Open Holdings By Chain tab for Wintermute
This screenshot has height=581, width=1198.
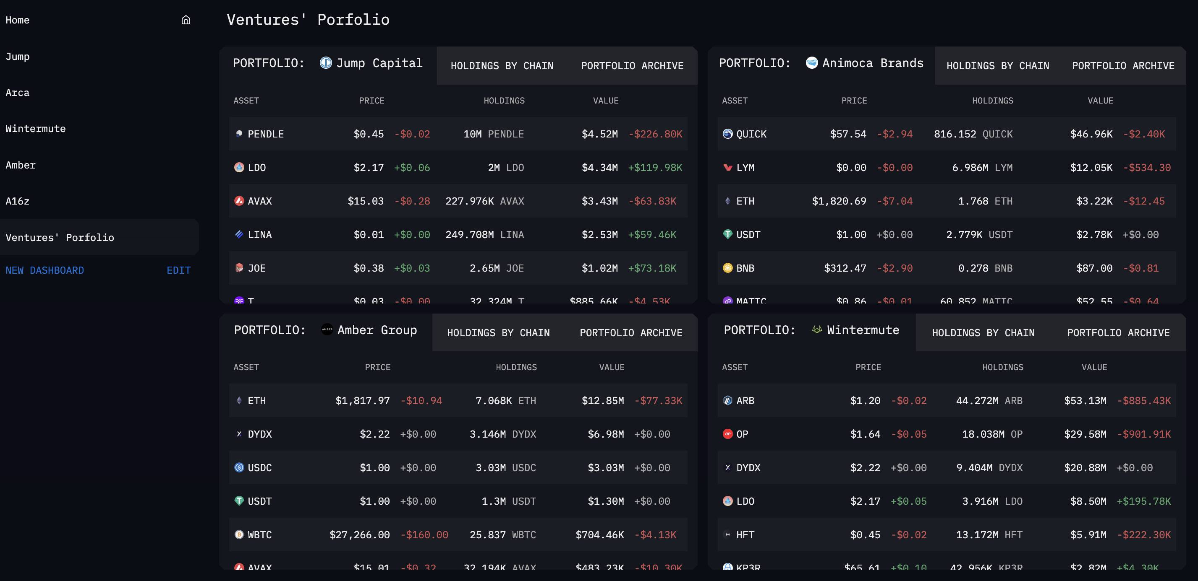[x=983, y=333]
